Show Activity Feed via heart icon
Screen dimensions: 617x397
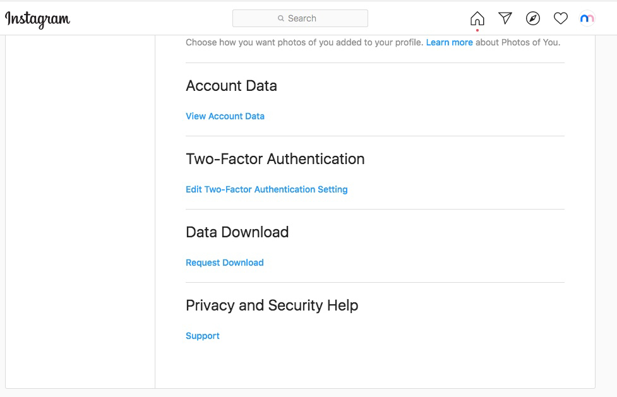[560, 18]
